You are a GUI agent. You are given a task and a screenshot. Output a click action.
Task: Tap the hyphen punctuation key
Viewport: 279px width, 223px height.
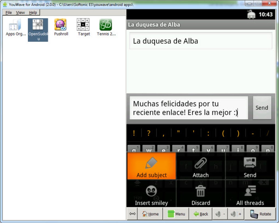click(253, 133)
